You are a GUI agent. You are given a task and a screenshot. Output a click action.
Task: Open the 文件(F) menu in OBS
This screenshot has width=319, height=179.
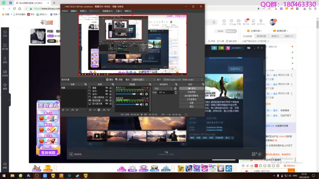[x=65, y=11]
